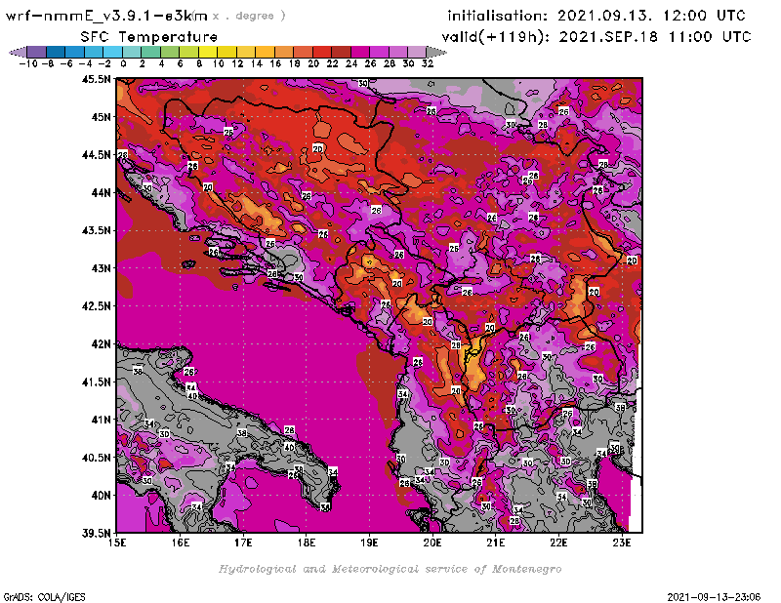This screenshot has height=603, width=781.
Task: Select the valid(+119h) 2021.SEP.18 11:00 UTC line
Action: coord(596,37)
